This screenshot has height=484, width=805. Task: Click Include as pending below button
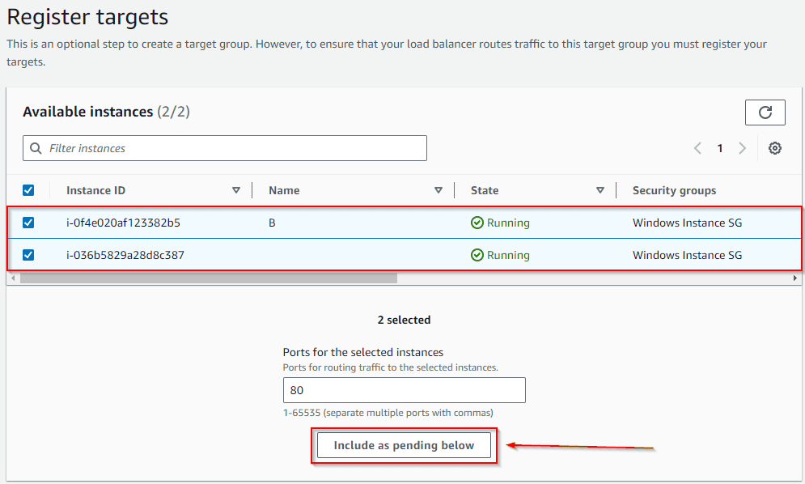404,445
